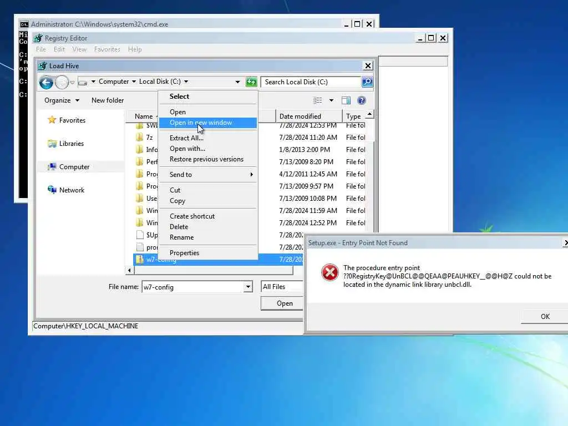Open the view options dropdown arrow
Screen dimensions: 568x426
tap(331, 100)
